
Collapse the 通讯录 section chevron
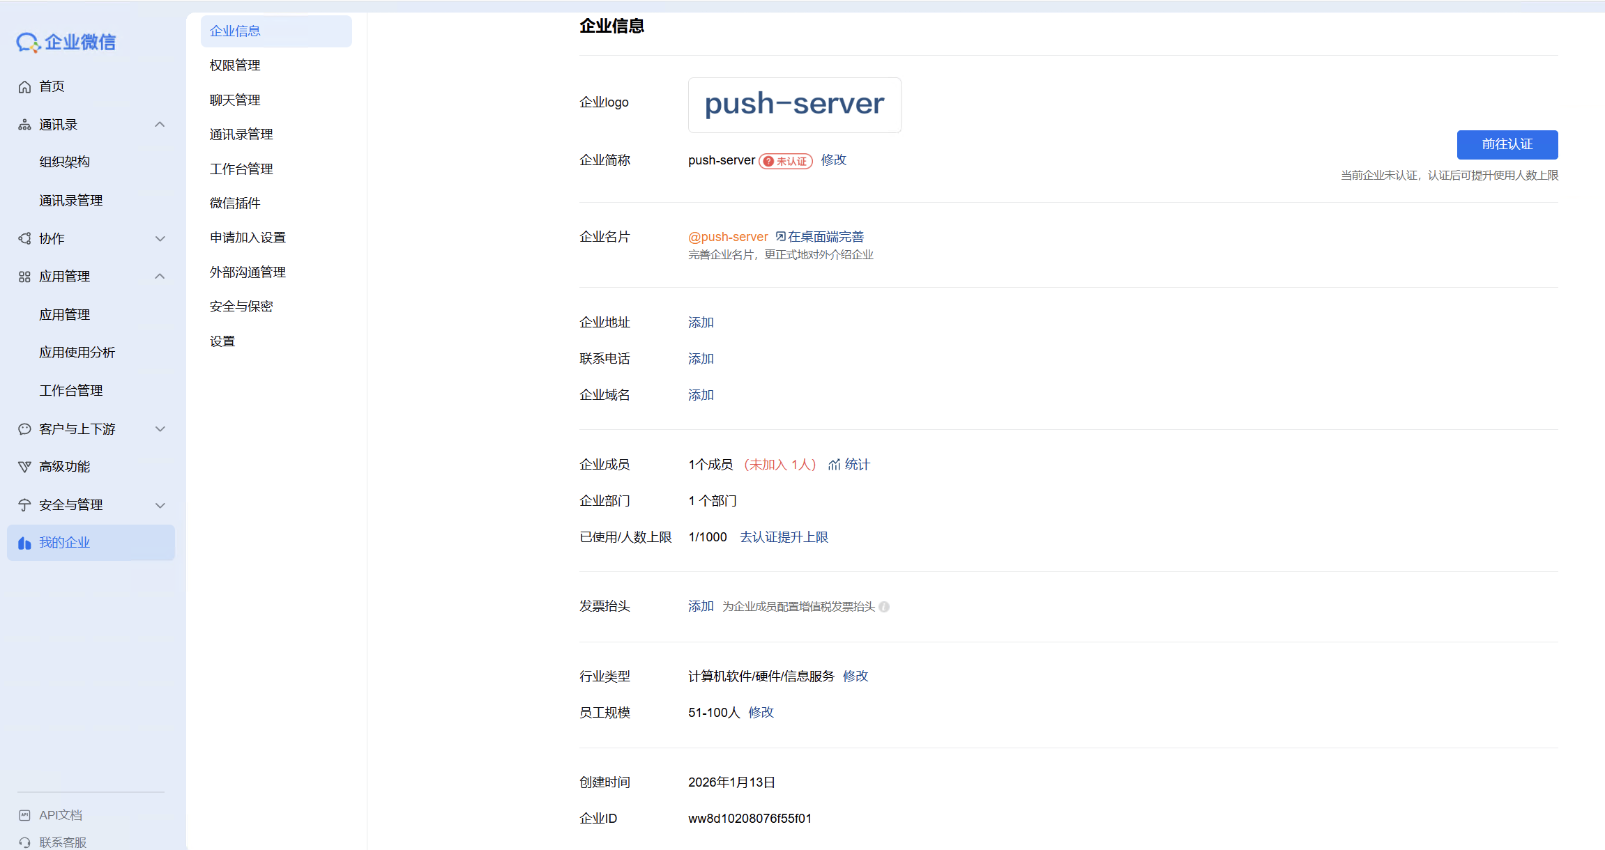click(160, 125)
